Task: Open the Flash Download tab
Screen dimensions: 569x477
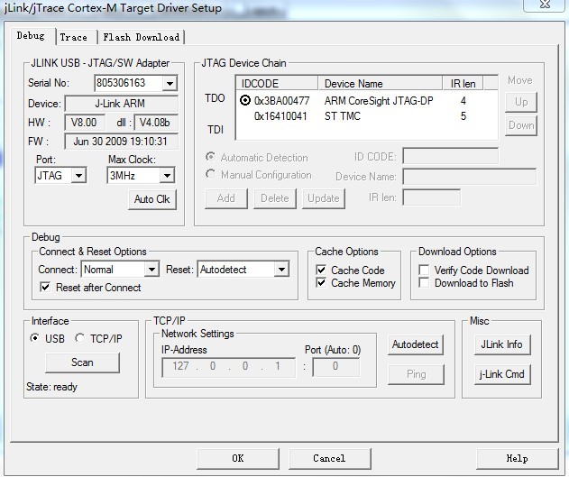Action: click(x=142, y=37)
